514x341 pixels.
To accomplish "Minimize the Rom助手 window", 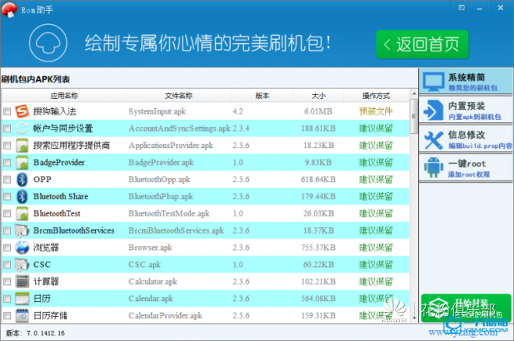I will pyautogui.click(x=480, y=8).
